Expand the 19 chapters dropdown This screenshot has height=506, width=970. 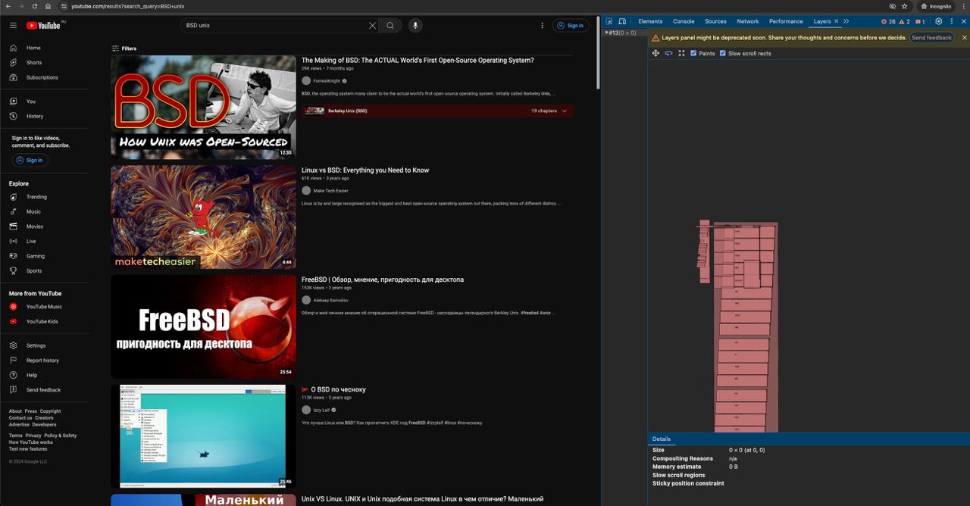549,111
